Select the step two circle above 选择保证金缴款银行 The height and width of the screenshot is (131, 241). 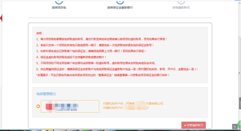click(x=120, y=2)
